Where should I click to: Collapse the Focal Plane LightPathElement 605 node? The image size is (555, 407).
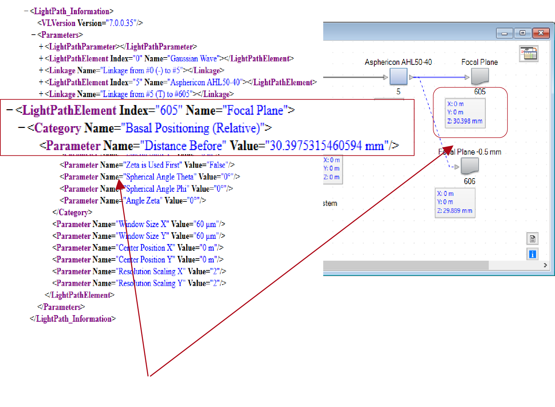(10, 111)
